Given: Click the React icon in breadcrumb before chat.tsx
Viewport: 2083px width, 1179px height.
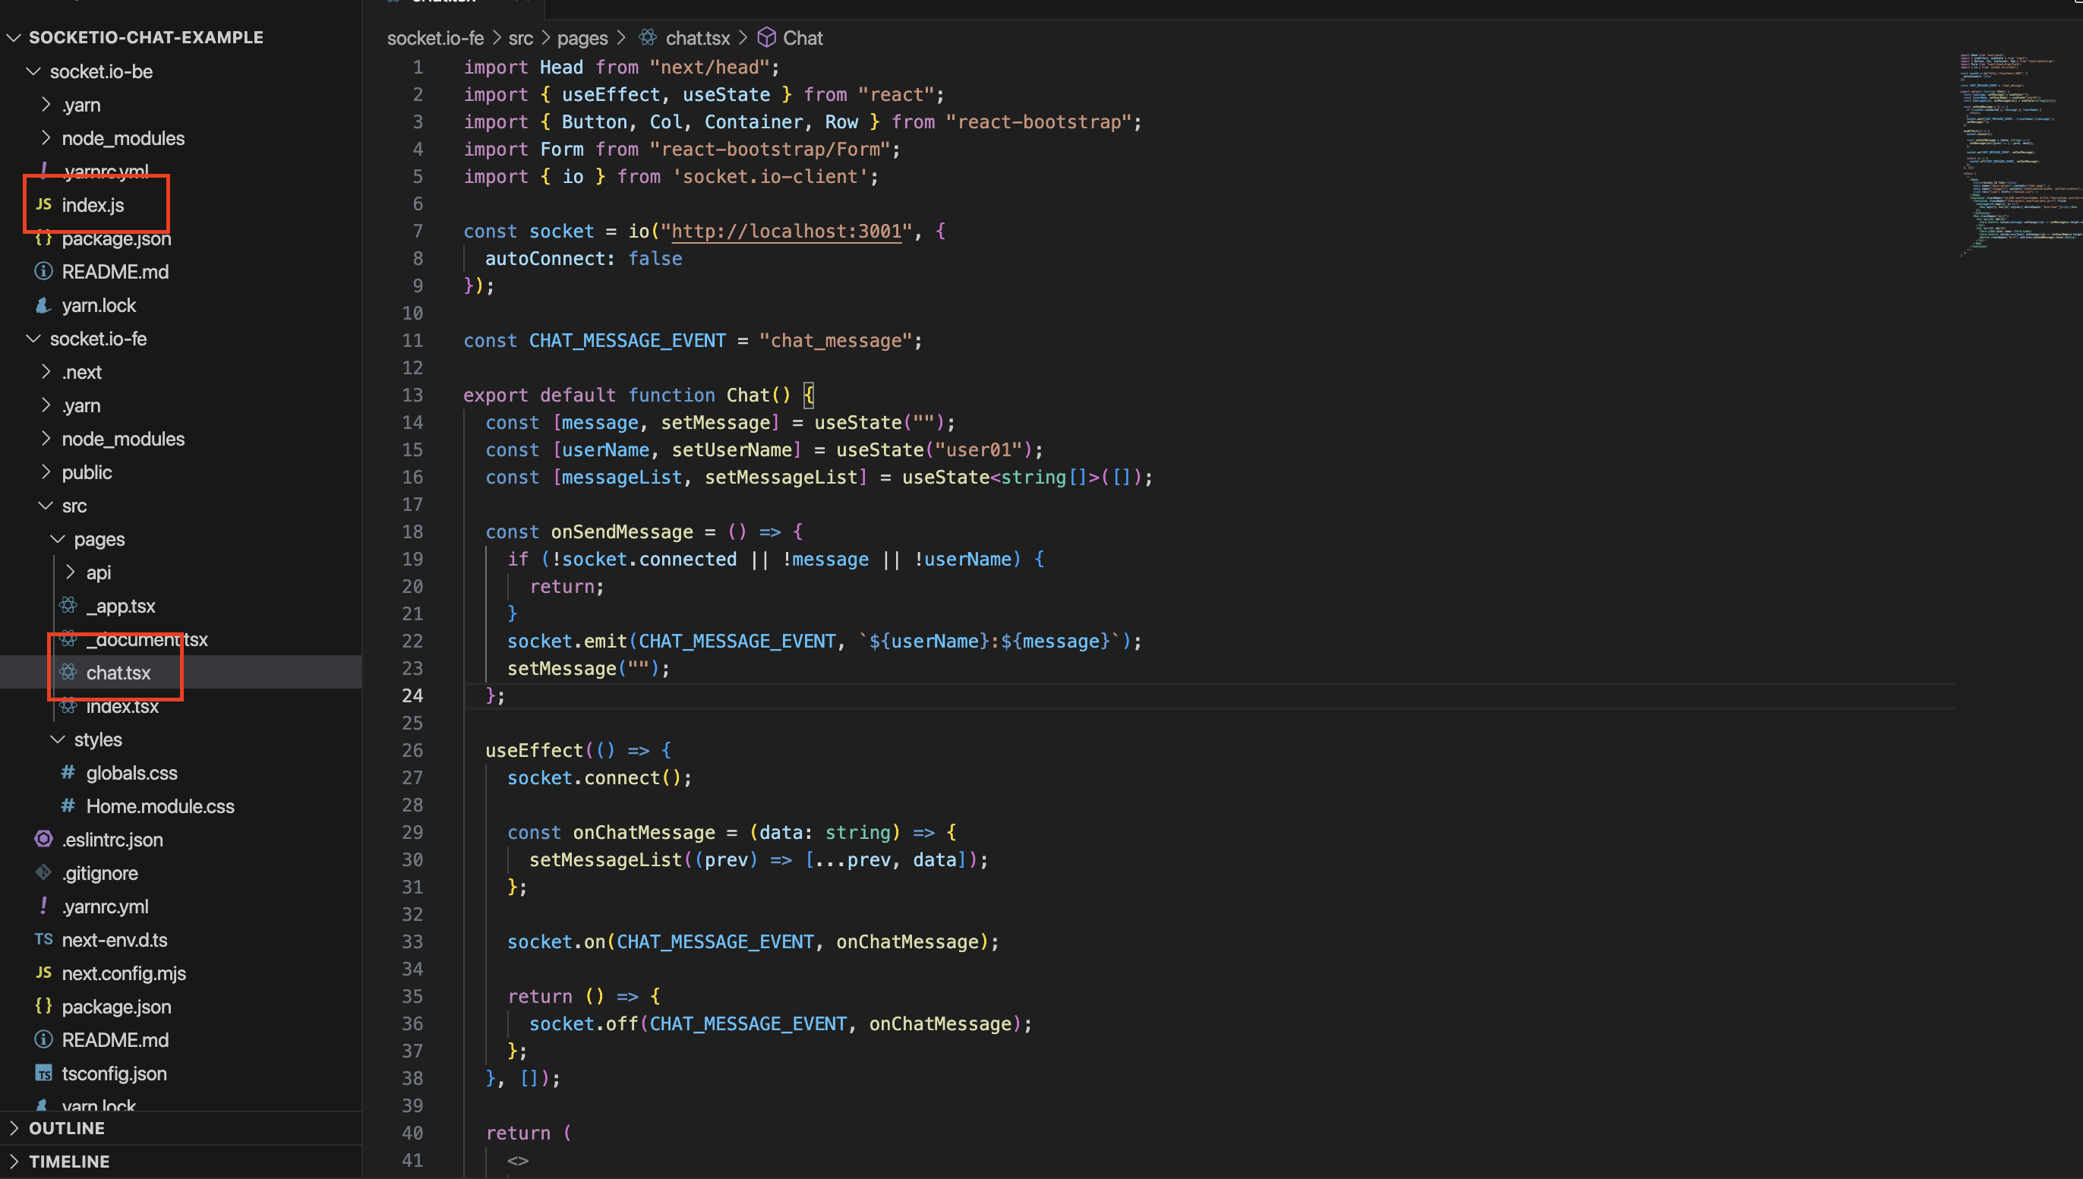Looking at the screenshot, I should pyautogui.click(x=648, y=37).
